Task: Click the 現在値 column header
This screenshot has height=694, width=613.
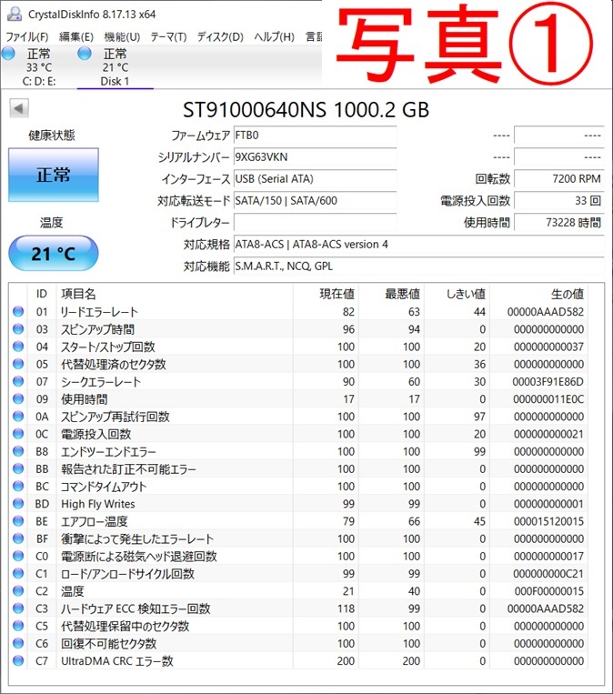Action: [326, 294]
